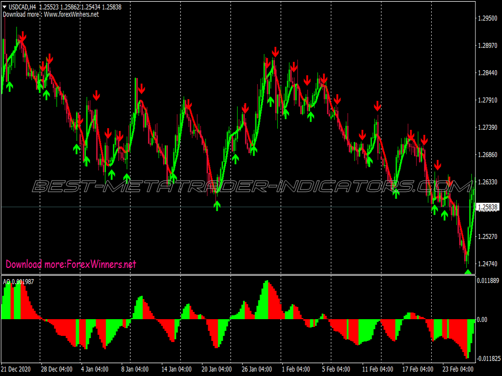This screenshot has height=376, width=502.
Task: Click price level 1.28970 on the axis
Action: point(487,46)
